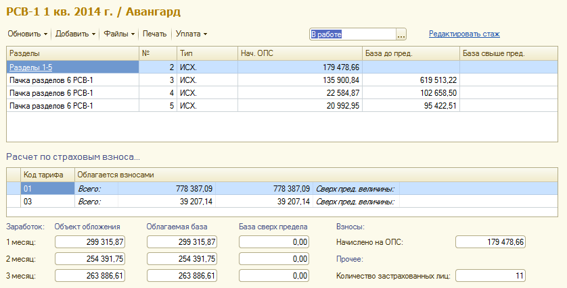Open the Уплата menu
Screen dimensions: 567x288
[191, 34]
